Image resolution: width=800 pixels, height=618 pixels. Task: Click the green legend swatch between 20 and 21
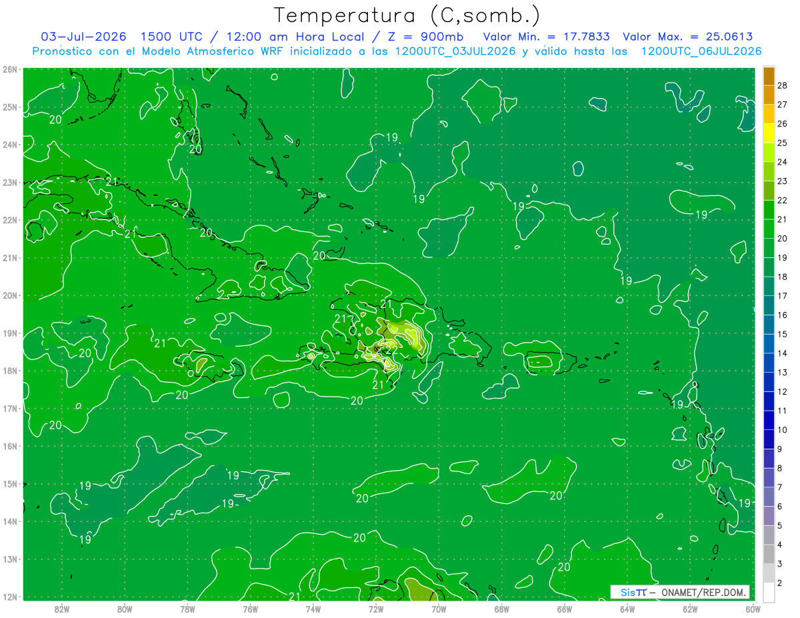click(x=769, y=229)
